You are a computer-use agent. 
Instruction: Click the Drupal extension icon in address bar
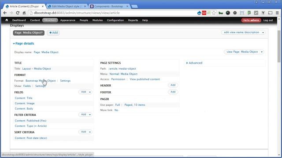pos(199,13)
